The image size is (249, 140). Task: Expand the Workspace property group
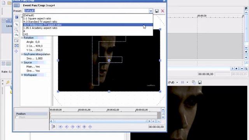point(22,75)
